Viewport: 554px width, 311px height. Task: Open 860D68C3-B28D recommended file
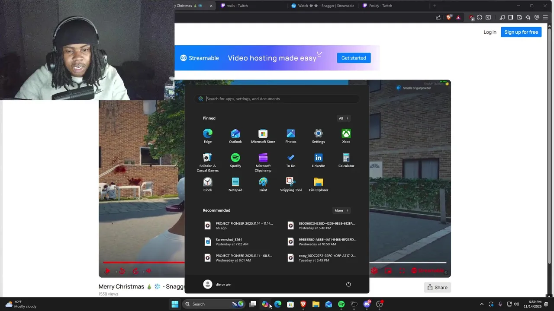pos(322,225)
